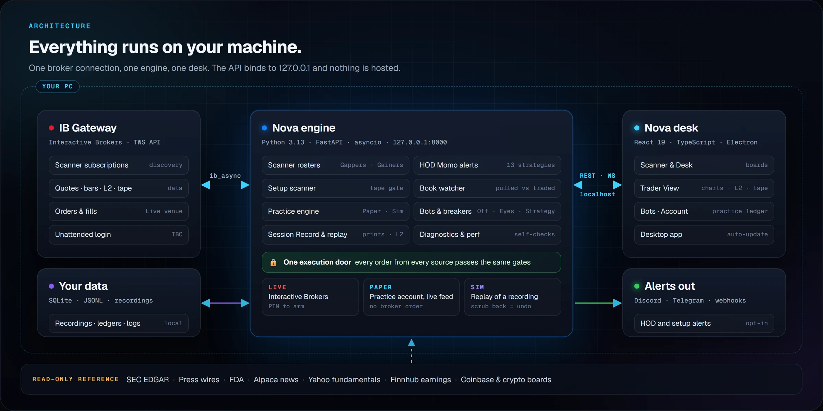
Task: Click the IB Gateway title
Action: click(88, 128)
